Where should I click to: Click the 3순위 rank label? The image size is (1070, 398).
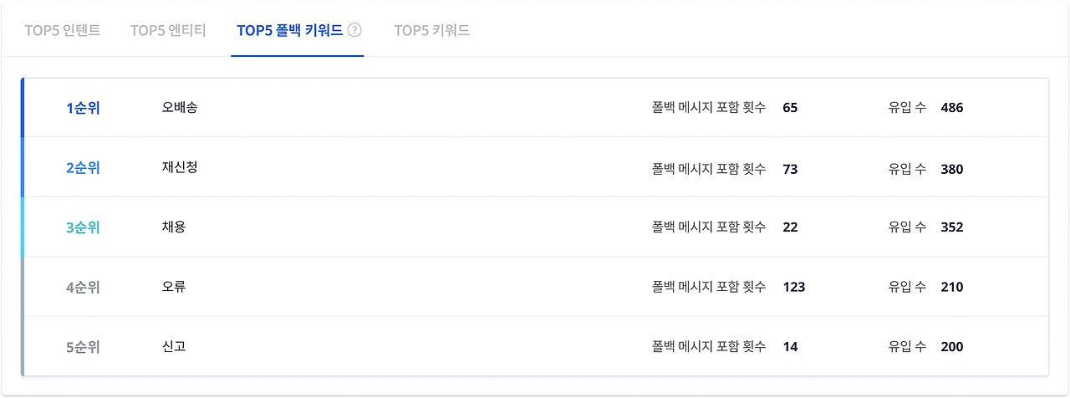[83, 227]
